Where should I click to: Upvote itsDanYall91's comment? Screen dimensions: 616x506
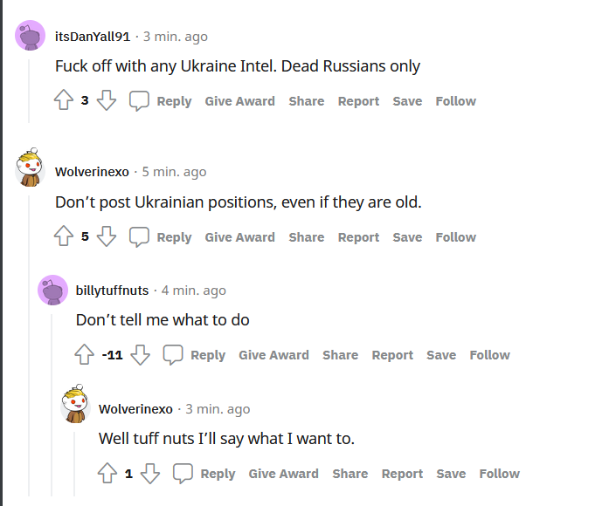click(63, 101)
